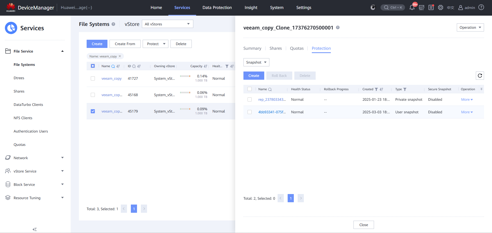Check the veeam_copy ID 41727 row checkbox
Image resolution: width=492 pixels, height=233 pixels.
coord(93,78)
